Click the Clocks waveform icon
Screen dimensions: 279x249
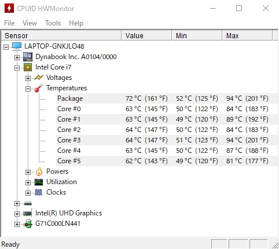38,192
